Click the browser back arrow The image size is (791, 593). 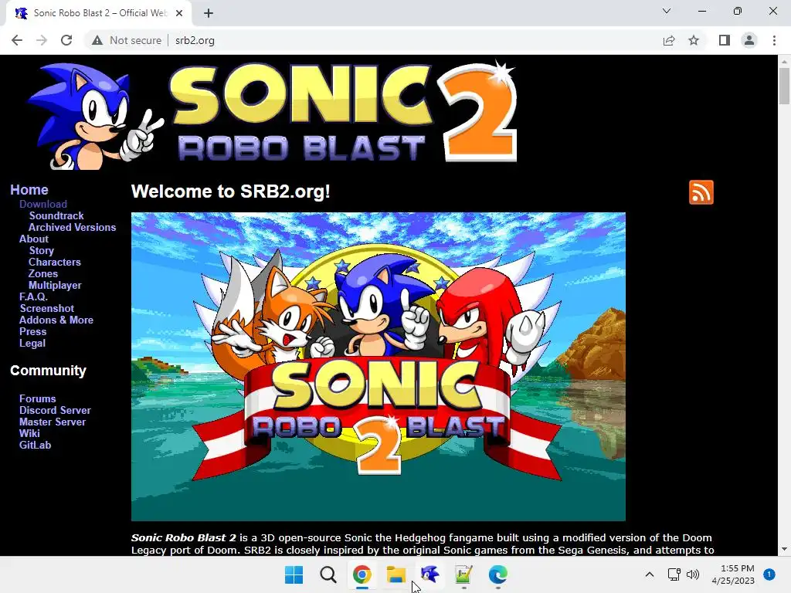coord(17,40)
